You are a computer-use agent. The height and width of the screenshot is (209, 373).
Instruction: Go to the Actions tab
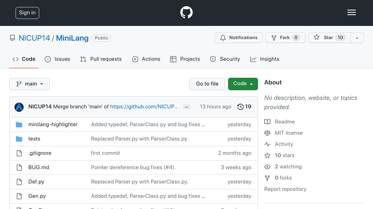(x=146, y=59)
